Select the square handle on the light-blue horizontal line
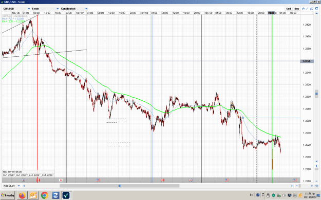 coord(243,118)
